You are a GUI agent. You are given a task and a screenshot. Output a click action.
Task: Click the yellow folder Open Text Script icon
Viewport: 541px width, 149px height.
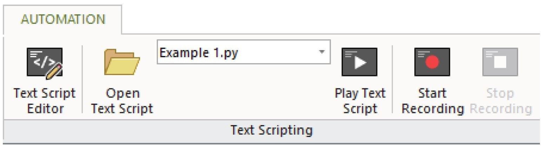pos(121,61)
